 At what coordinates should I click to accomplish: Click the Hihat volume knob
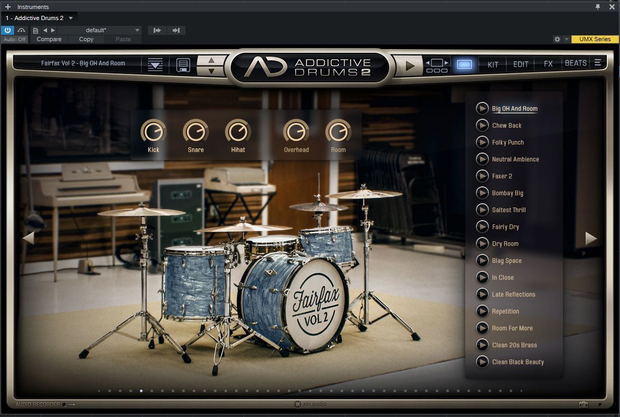[238, 131]
